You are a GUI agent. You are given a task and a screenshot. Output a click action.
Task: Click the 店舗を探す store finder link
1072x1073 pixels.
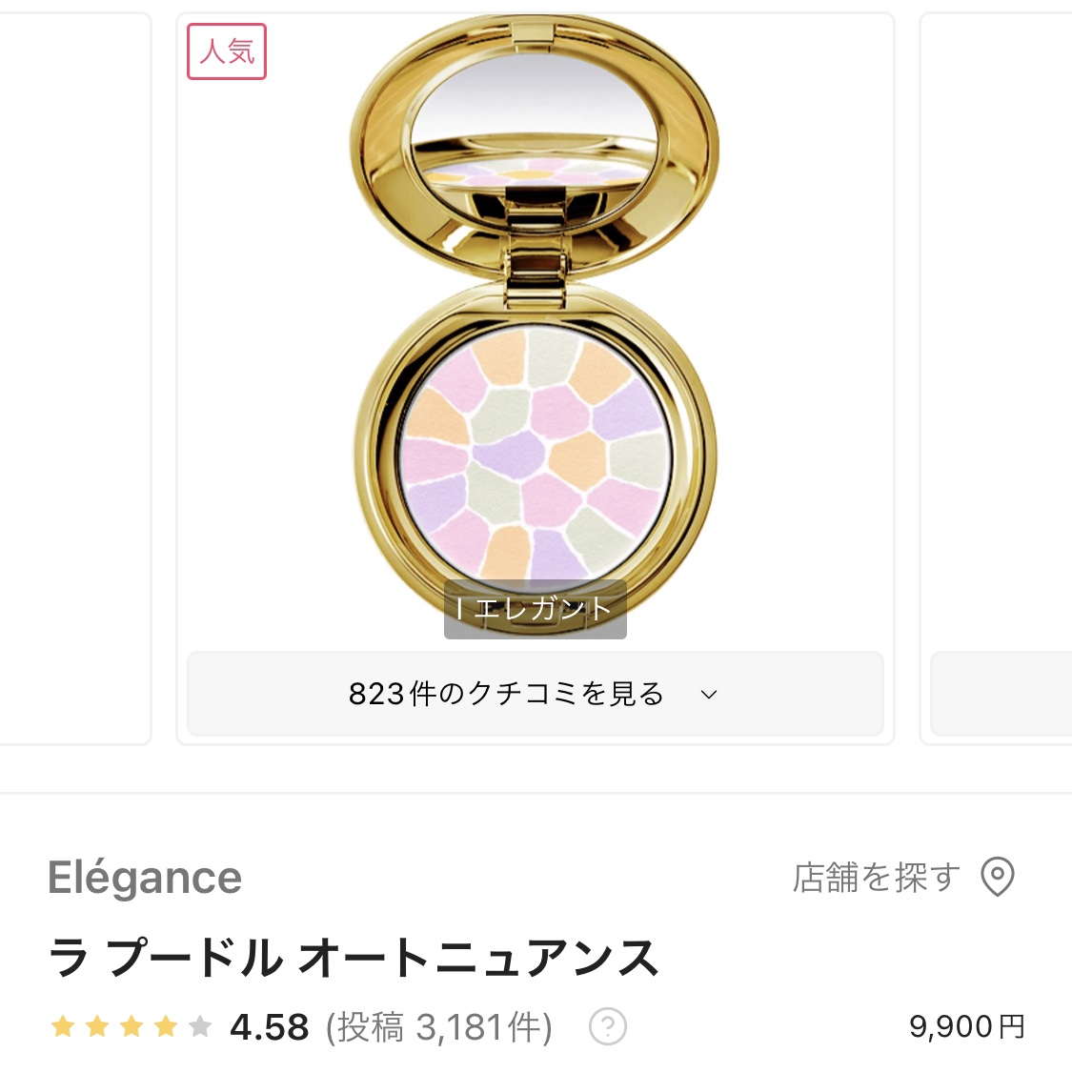point(875,877)
